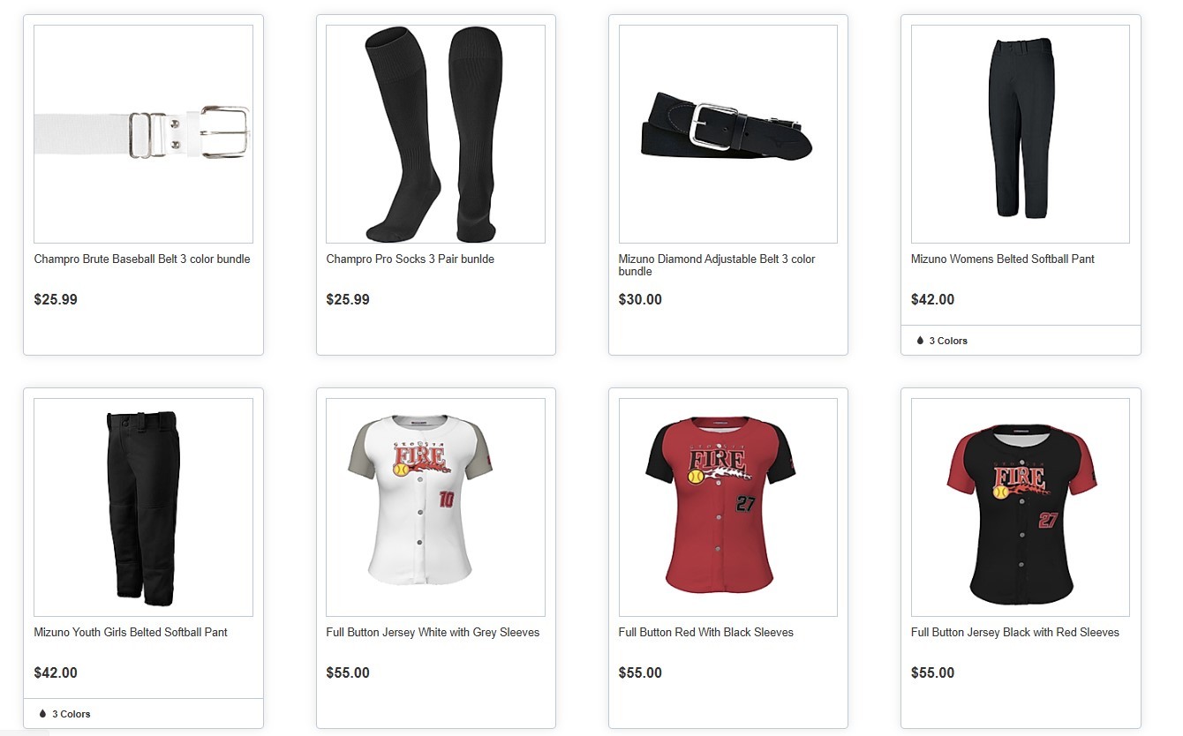
Task: Open Full Button Jersey Black with Red Sleeves title
Action: click(x=1015, y=633)
